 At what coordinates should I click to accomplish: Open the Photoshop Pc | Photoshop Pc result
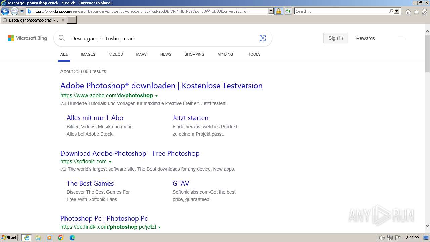(x=104, y=218)
